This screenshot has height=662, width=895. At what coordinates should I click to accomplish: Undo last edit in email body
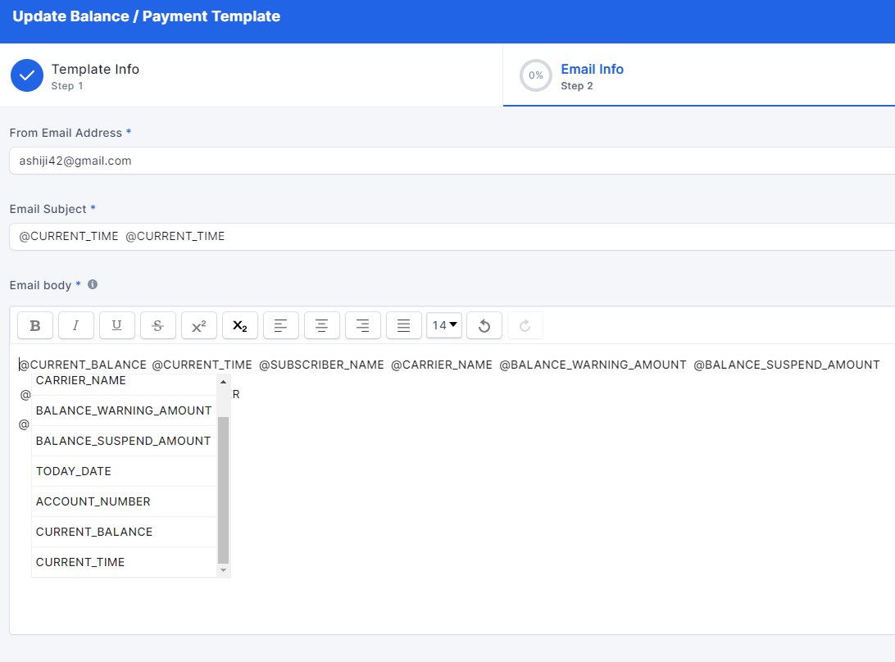pyautogui.click(x=484, y=325)
